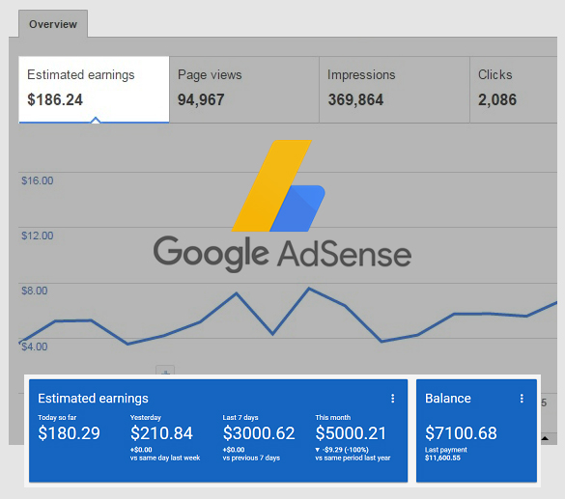Click the small plus button below the chart
Screen dimensions: 565x499
click(x=165, y=371)
